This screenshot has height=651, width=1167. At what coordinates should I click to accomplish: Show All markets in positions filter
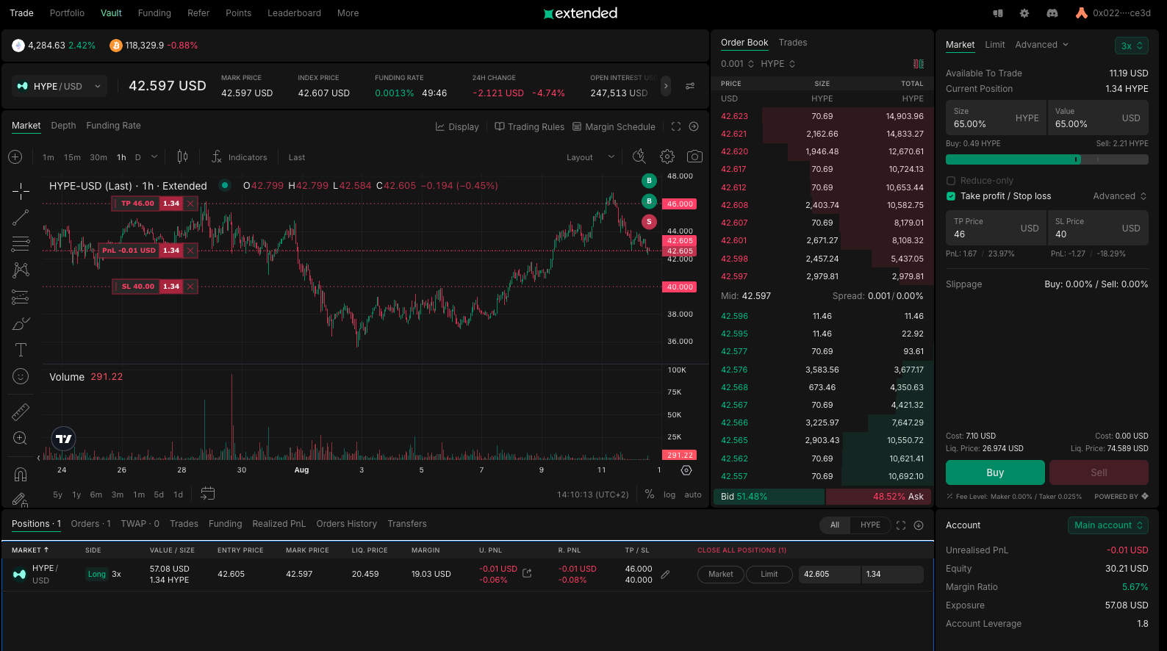tap(835, 525)
